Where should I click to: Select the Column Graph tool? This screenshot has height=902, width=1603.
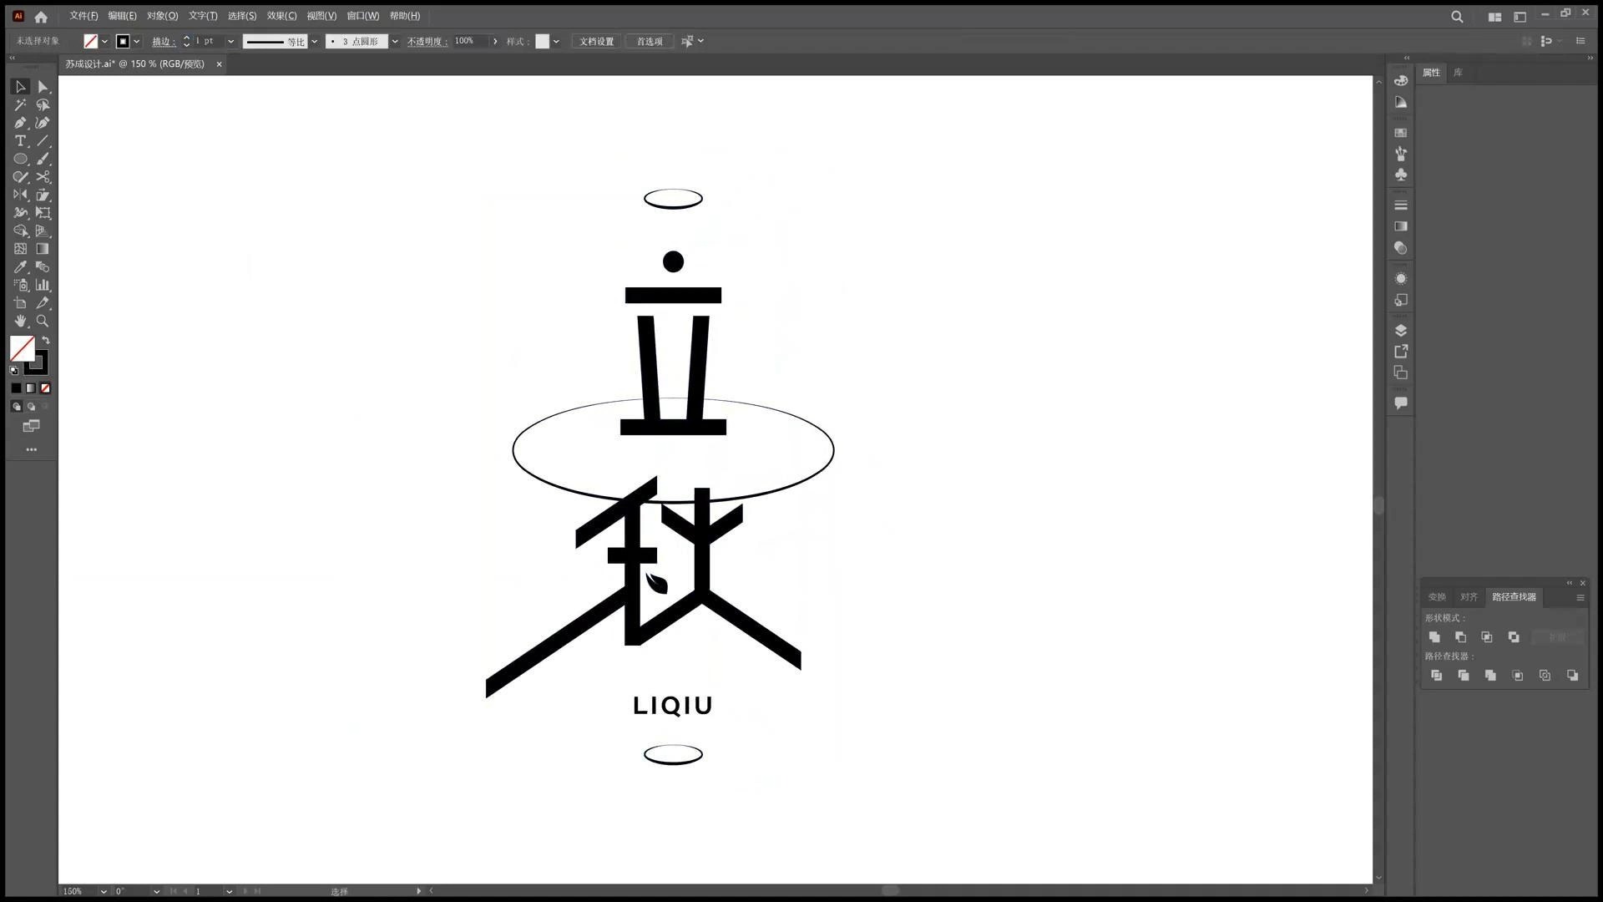coord(43,285)
